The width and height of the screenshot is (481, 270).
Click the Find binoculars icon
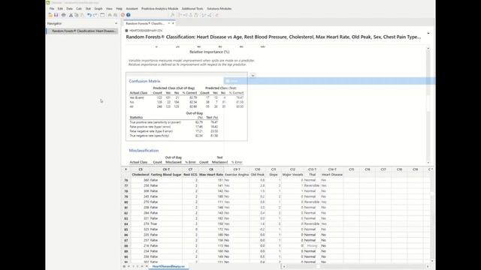110,15
